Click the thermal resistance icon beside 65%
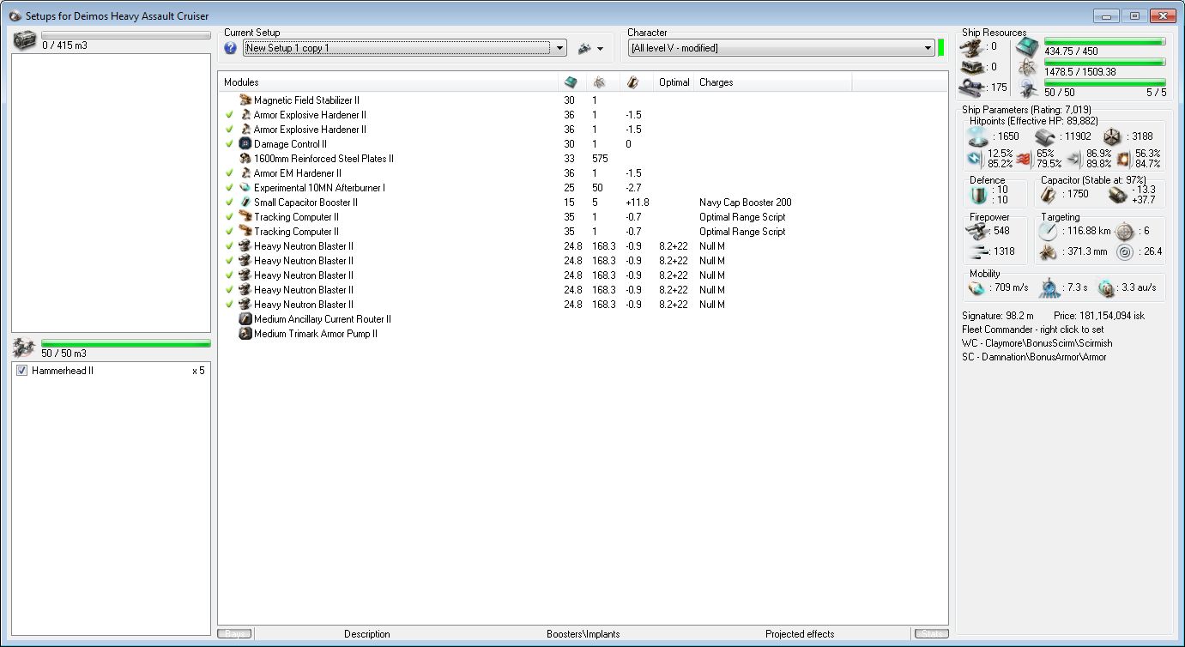 [x=1023, y=158]
